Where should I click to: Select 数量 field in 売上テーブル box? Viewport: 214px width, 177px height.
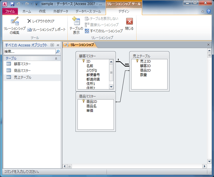pyautogui.click(x=144, y=75)
